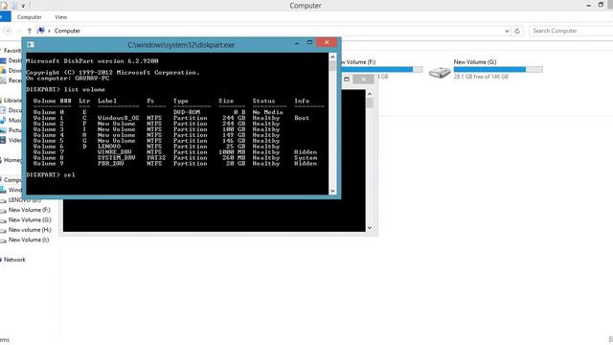
Task: Click the PBR_DRV volume 9 row
Action: (x=174, y=164)
